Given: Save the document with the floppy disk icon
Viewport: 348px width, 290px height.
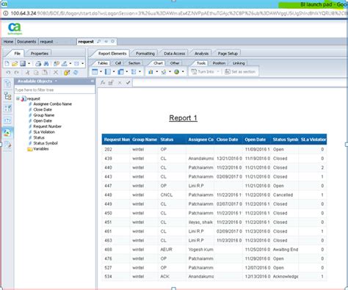Looking at the screenshot, I should [x=23, y=64].
